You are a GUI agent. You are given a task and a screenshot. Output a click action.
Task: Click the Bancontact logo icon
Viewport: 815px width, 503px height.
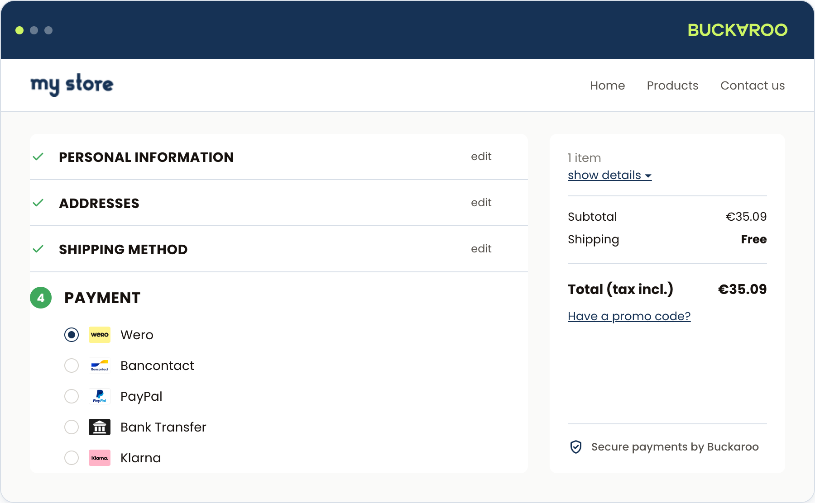(100, 365)
